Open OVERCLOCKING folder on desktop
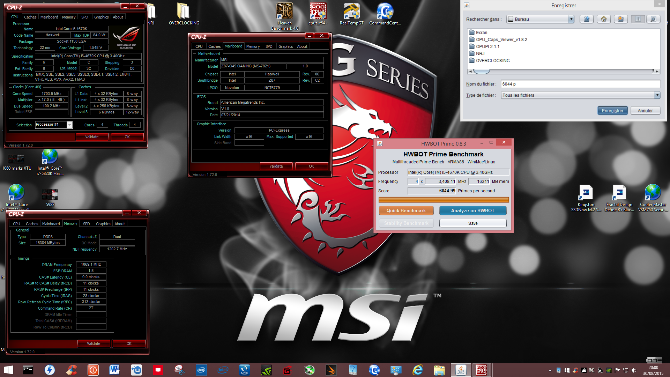Image resolution: width=670 pixels, height=377 pixels. (x=184, y=14)
